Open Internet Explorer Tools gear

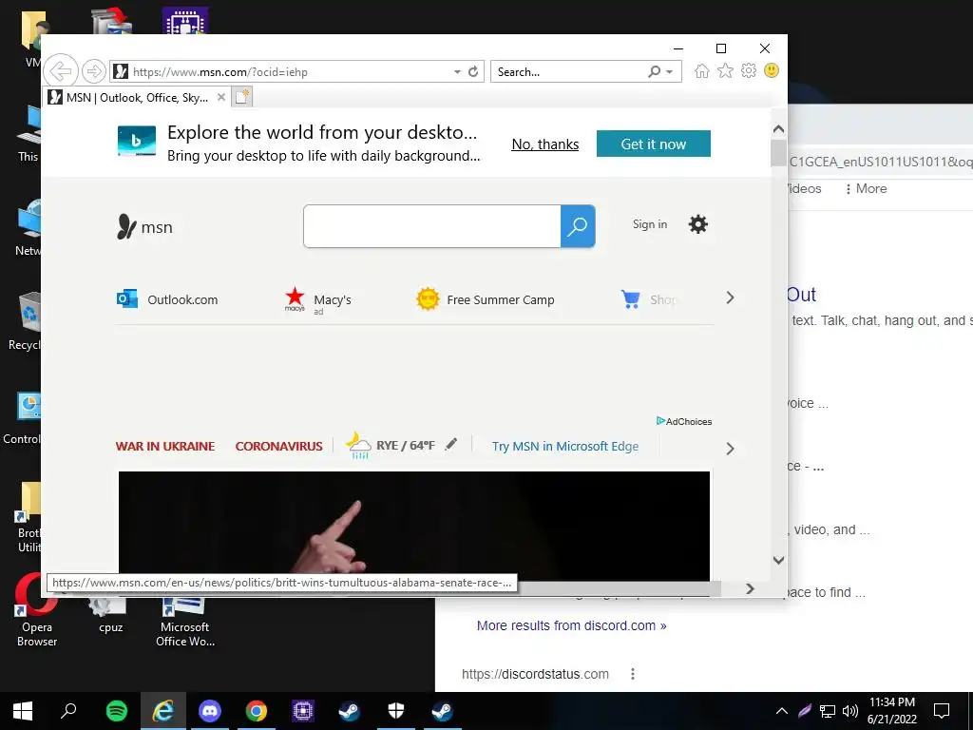coord(749,70)
